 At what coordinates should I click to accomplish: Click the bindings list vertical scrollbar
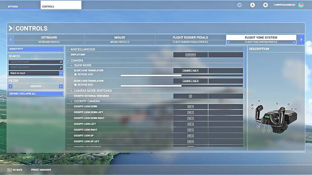coord(245,68)
